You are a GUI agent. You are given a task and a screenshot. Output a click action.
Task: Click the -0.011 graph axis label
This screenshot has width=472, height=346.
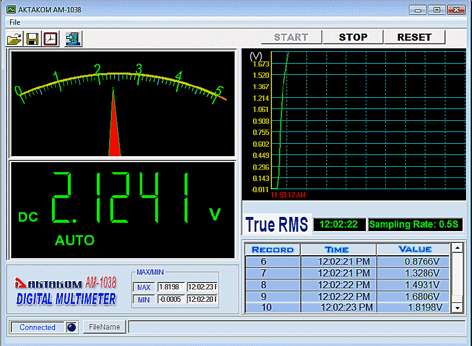(x=260, y=190)
